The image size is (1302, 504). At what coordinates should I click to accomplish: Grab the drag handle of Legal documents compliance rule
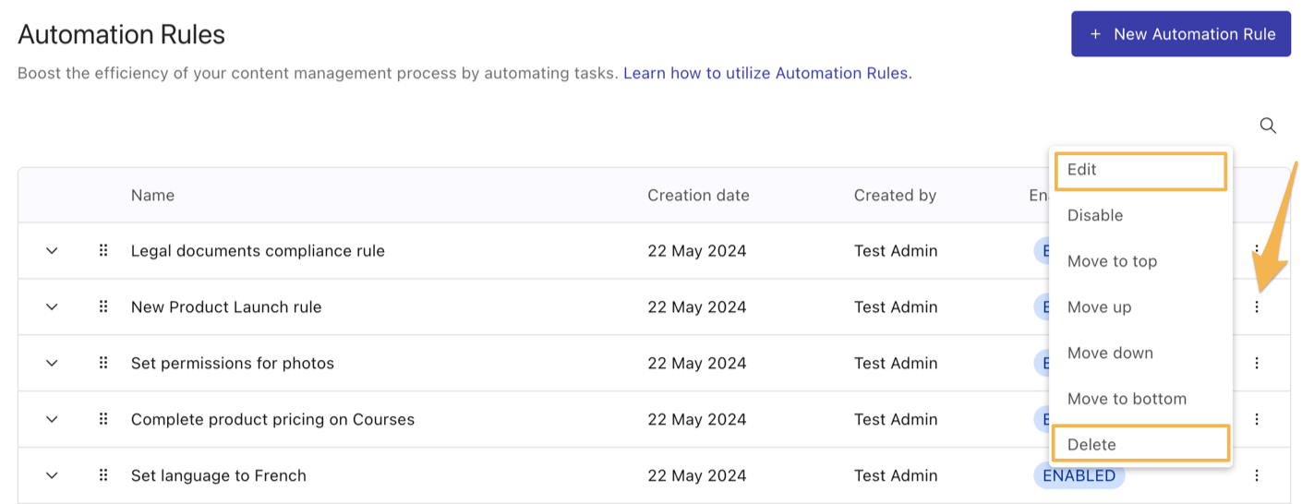[x=103, y=250]
